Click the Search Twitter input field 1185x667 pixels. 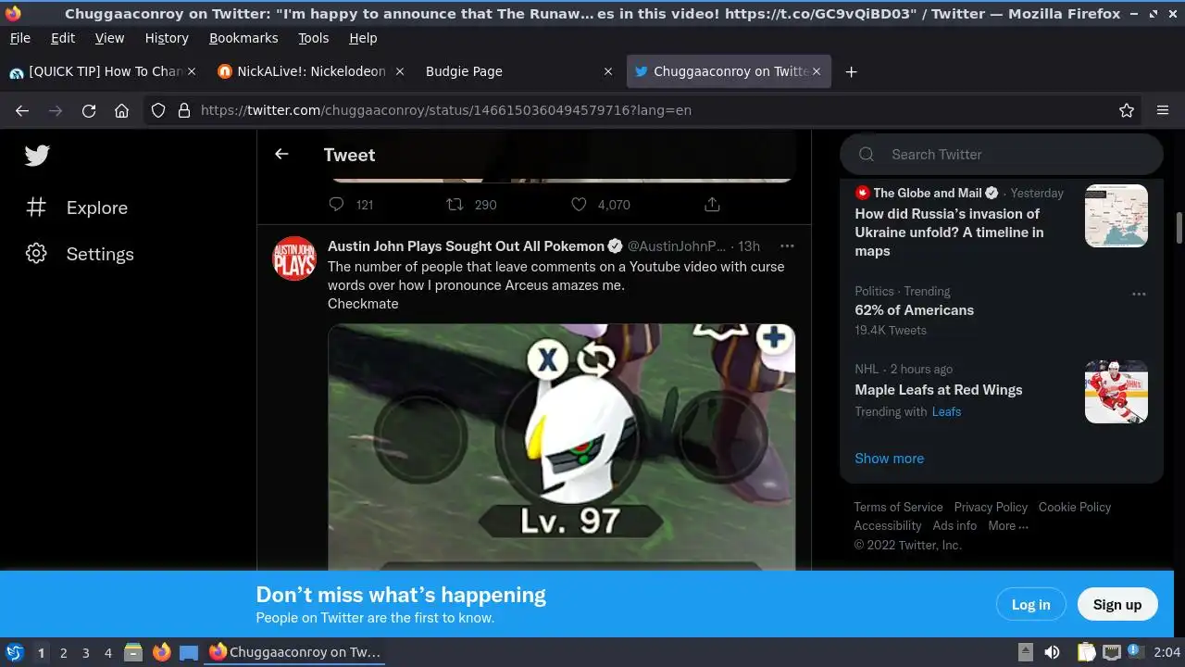tap(1001, 154)
